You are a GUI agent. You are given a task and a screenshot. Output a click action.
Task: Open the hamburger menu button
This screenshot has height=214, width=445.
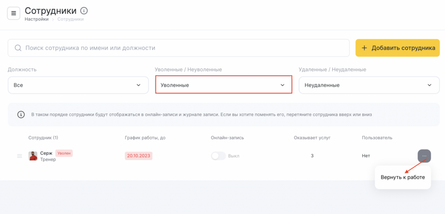pos(14,13)
